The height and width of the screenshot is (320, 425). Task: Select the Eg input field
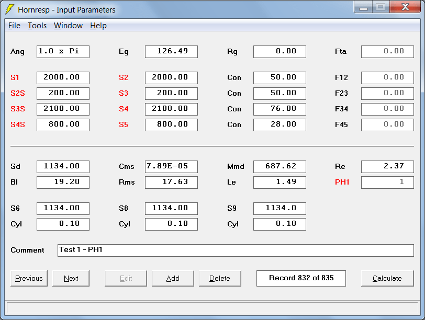tap(171, 51)
